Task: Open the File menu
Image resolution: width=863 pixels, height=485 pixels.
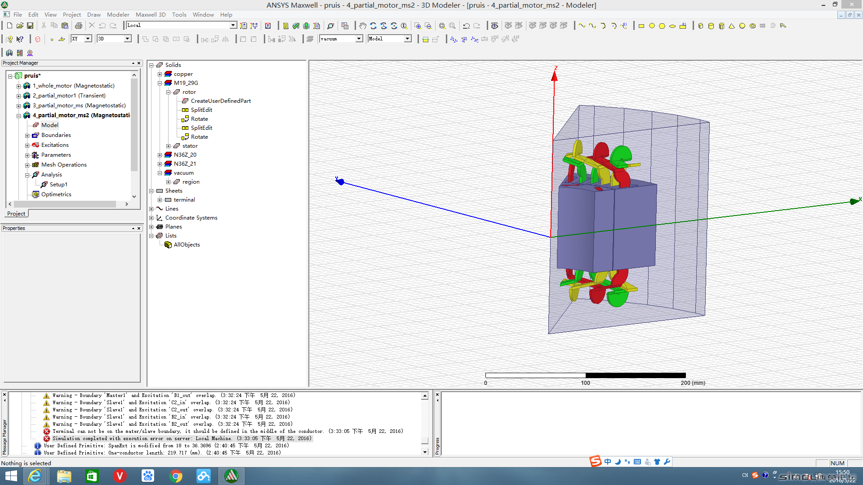Action: tap(18, 14)
